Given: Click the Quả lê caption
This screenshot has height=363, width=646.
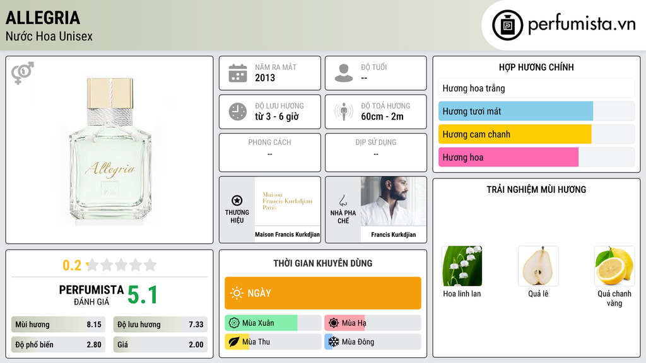Looking at the screenshot, I should coord(538,294).
